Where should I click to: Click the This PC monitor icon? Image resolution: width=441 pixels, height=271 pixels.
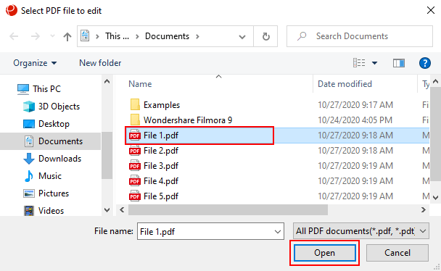click(x=23, y=89)
